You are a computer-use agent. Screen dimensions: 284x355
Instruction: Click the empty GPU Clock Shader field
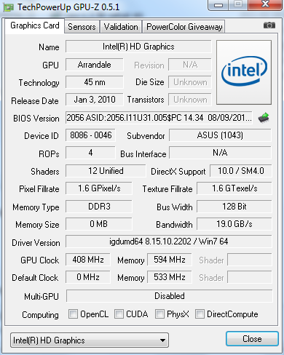(x=250, y=260)
